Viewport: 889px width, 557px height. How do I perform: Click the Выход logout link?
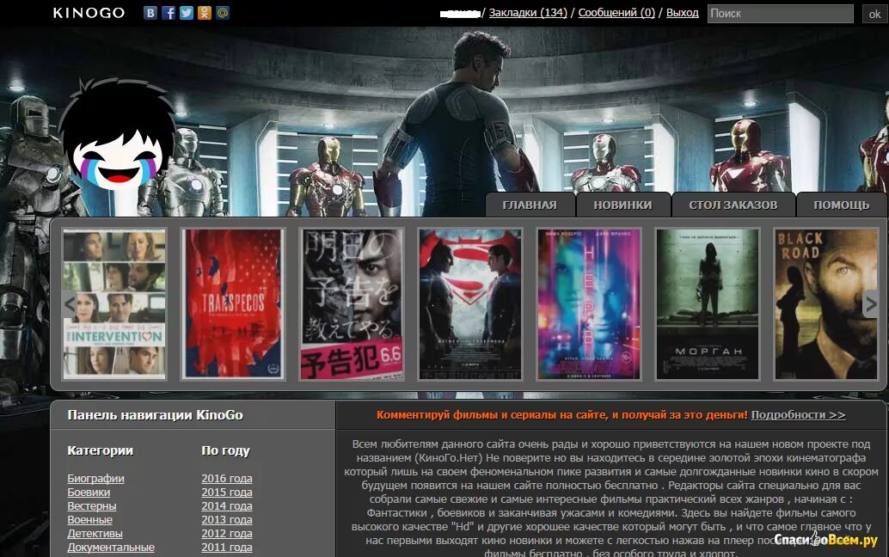pyautogui.click(x=682, y=13)
